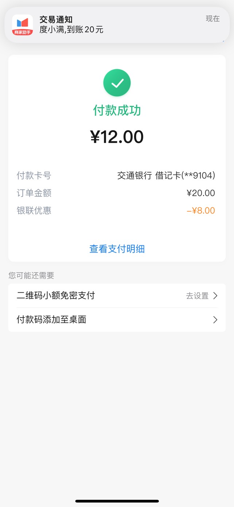The image size is (234, 507).
Task: Tap the home indicator bar at bottom
Action: coord(117,501)
